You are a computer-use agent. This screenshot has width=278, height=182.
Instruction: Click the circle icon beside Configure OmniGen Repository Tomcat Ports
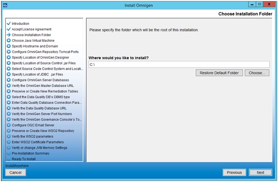[x=8, y=52]
